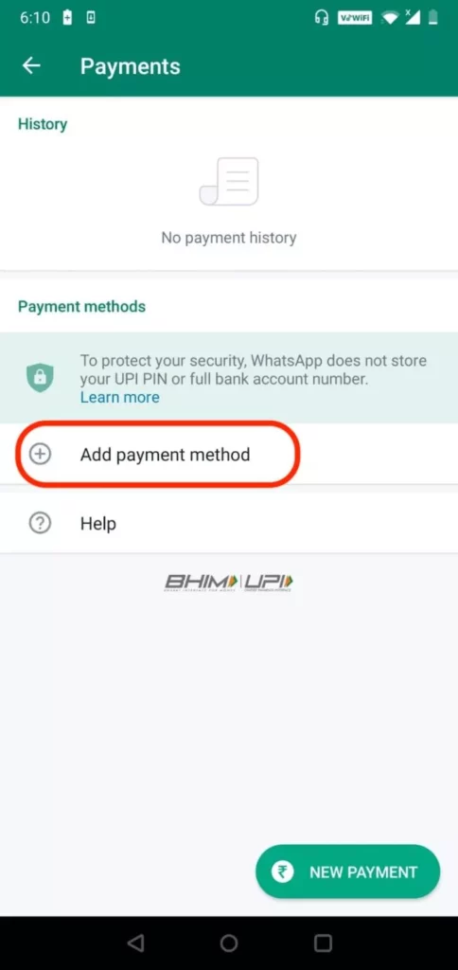458x970 pixels.
Task: Tap the BHIM UPI logo
Action: click(229, 583)
